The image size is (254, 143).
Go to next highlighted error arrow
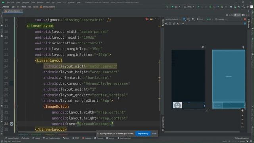159,19
